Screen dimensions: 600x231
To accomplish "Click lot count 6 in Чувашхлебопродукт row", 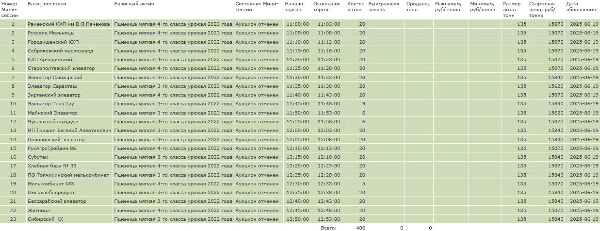I will point(357,122).
